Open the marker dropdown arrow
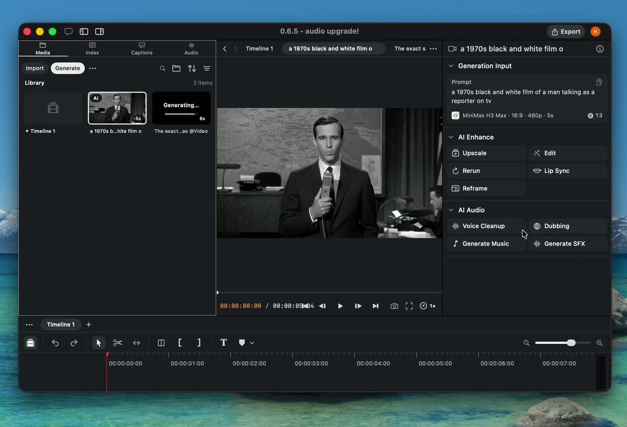 click(252, 343)
